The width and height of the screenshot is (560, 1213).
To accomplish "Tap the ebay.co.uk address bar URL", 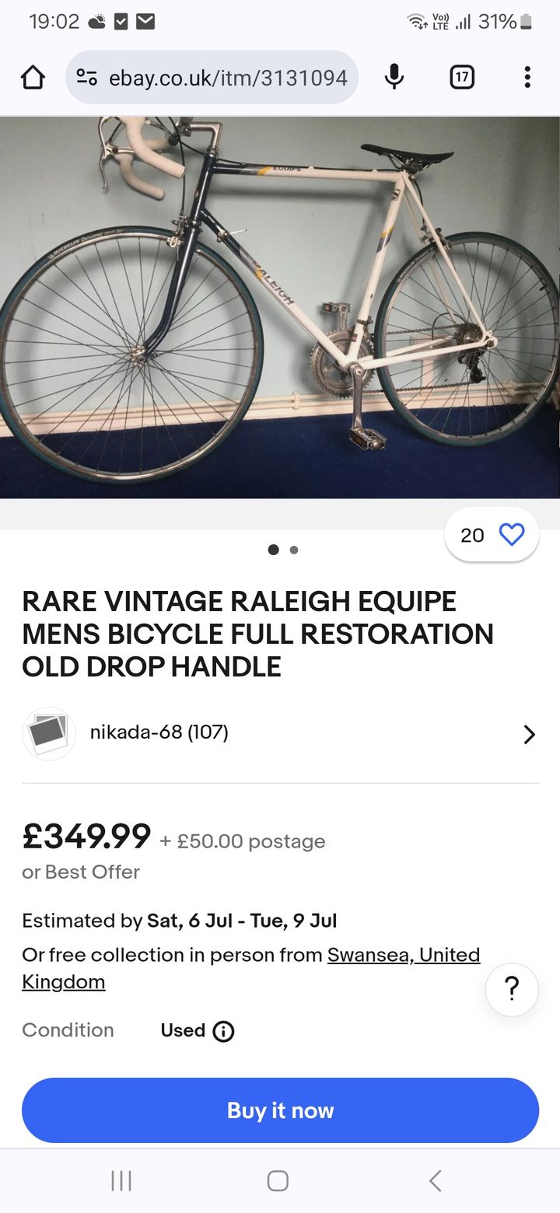I will [x=227, y=77].
